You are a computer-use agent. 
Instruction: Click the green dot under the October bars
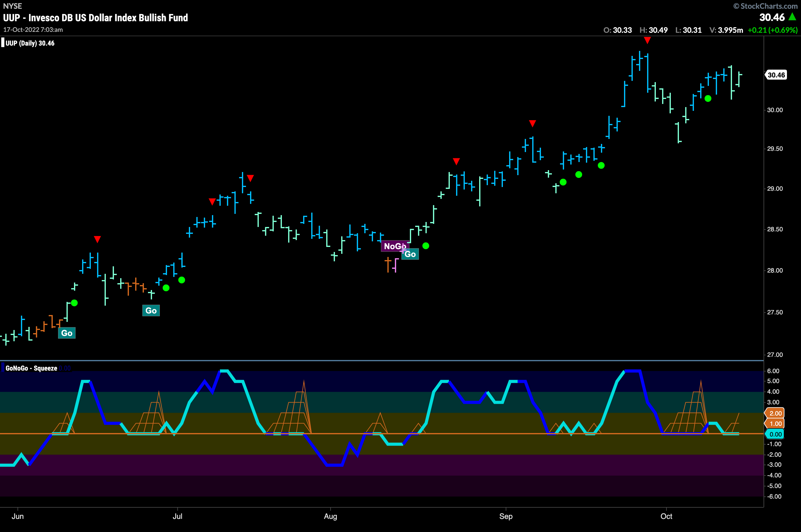pos(708,99)
